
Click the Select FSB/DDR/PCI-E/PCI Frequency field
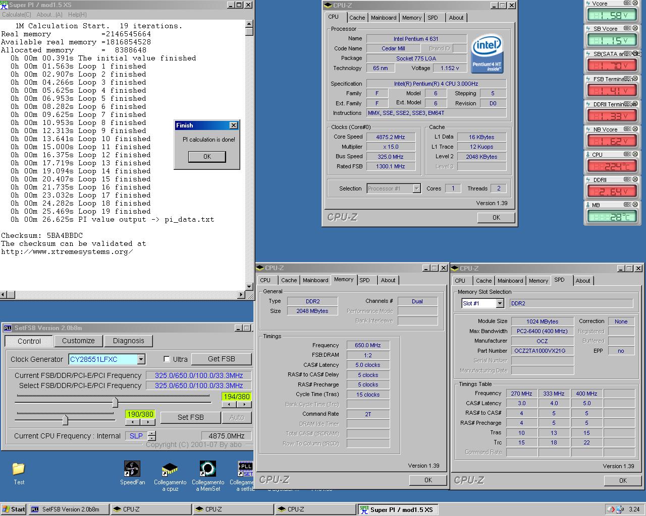click(199, 385)
